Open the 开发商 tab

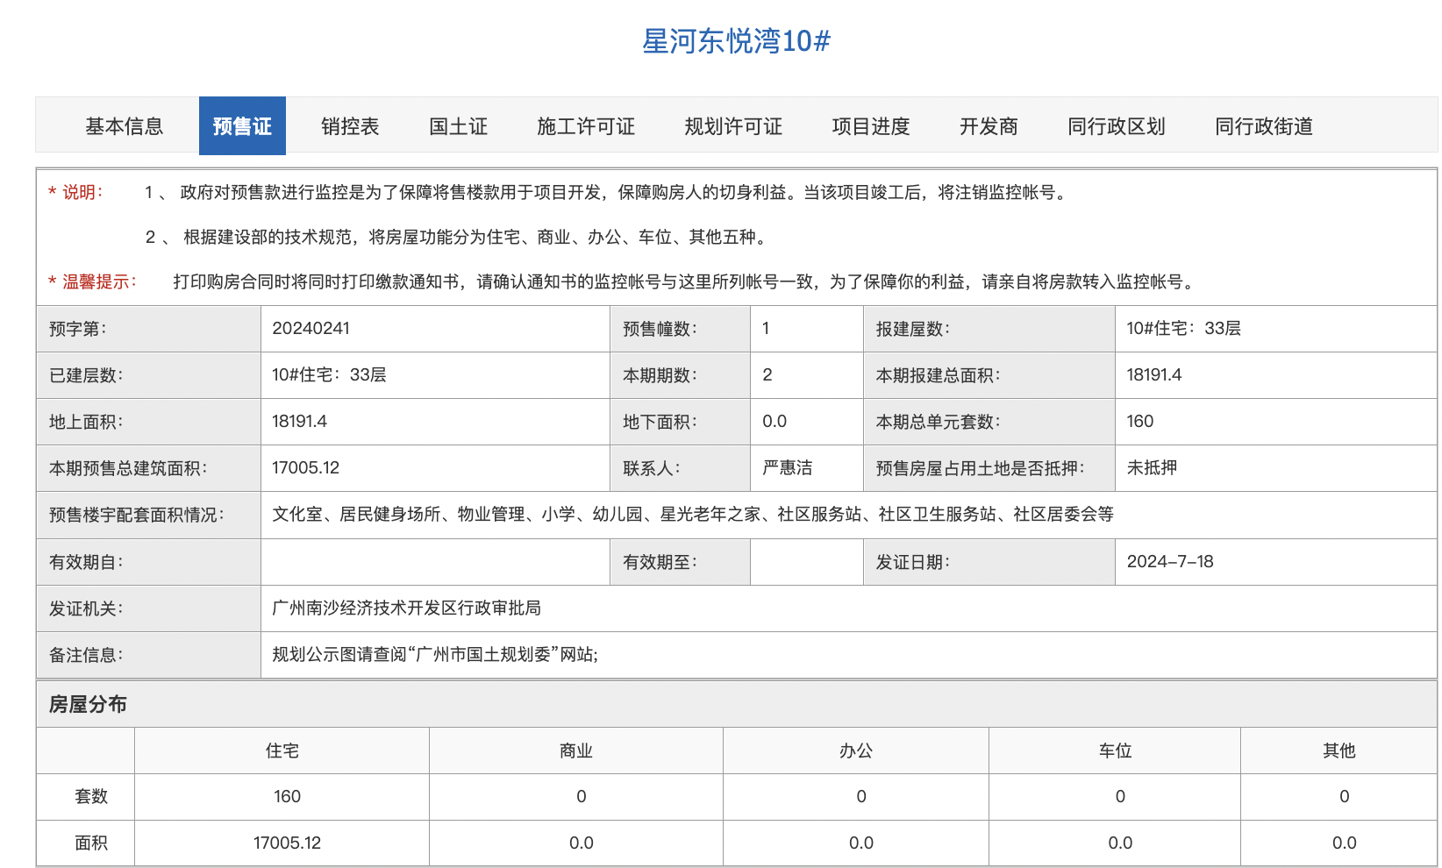[x=989, y=126]
